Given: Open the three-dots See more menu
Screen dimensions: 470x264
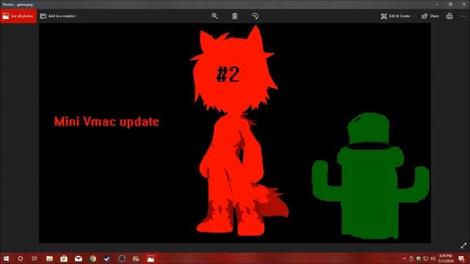Looking at the screenshot, I should (x=463, y=16).
